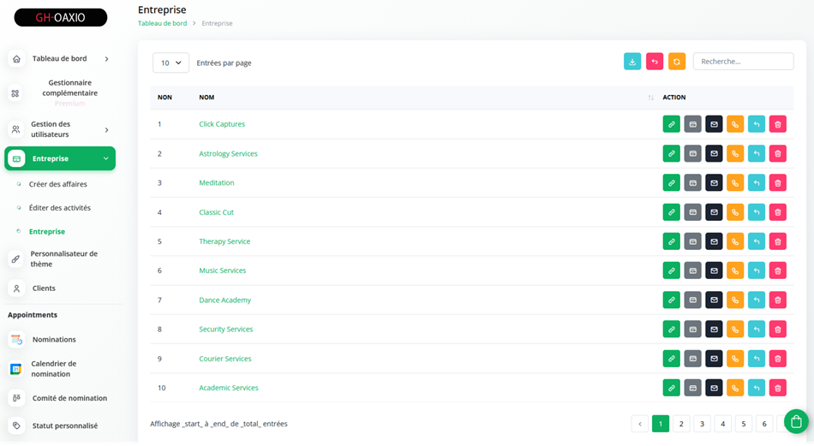Click the gray card icon for Astrology Services
The image size is (814, 446).
[x=692, y=153]
